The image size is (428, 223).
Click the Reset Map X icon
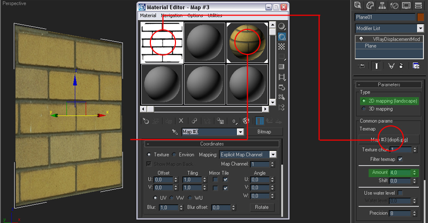pyautogui.click(x=181, y=121)
